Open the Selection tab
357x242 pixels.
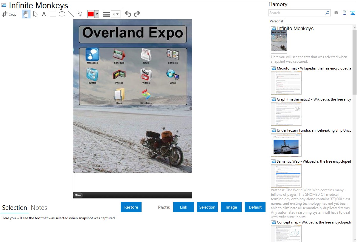14,208
